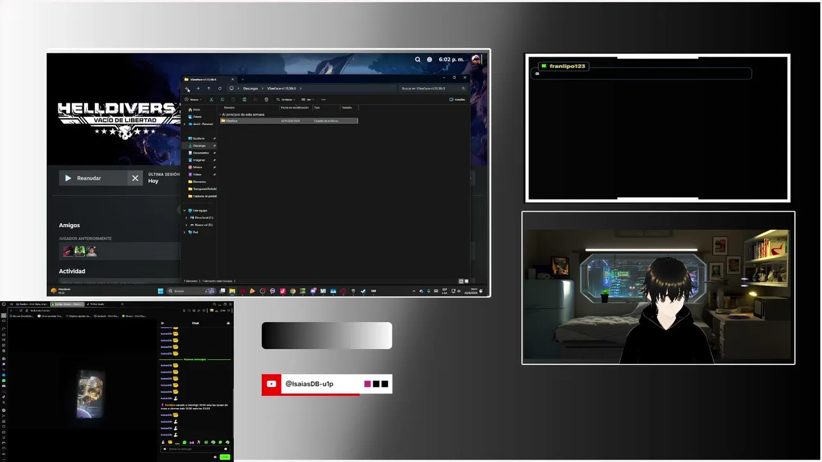
Task: Click the Delete trash icon in Explorer
Action: (267, 99)
